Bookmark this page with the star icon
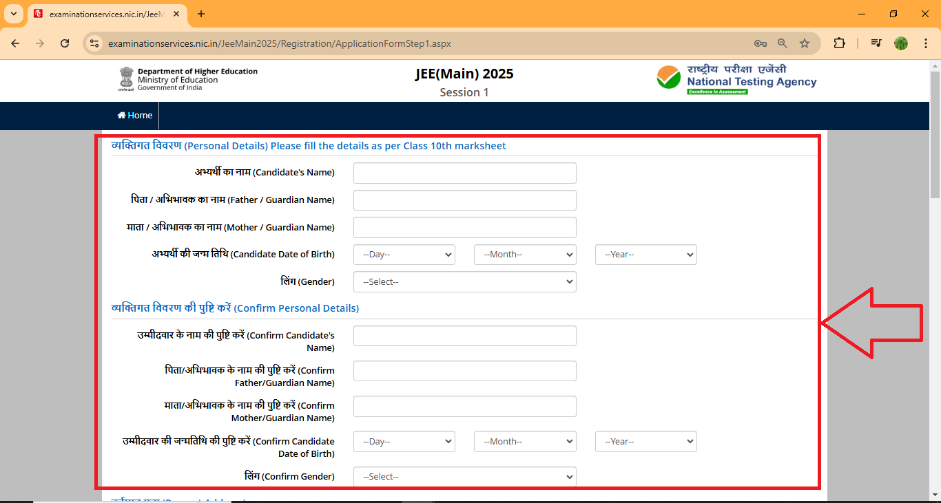The height and width of the screenshot is (503, 941). 805,43
